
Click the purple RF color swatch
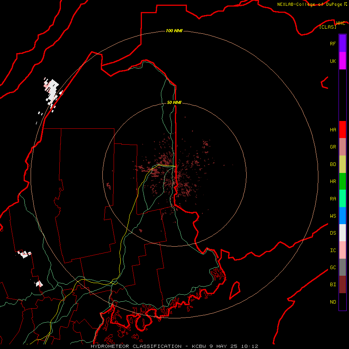coord(342,43)
